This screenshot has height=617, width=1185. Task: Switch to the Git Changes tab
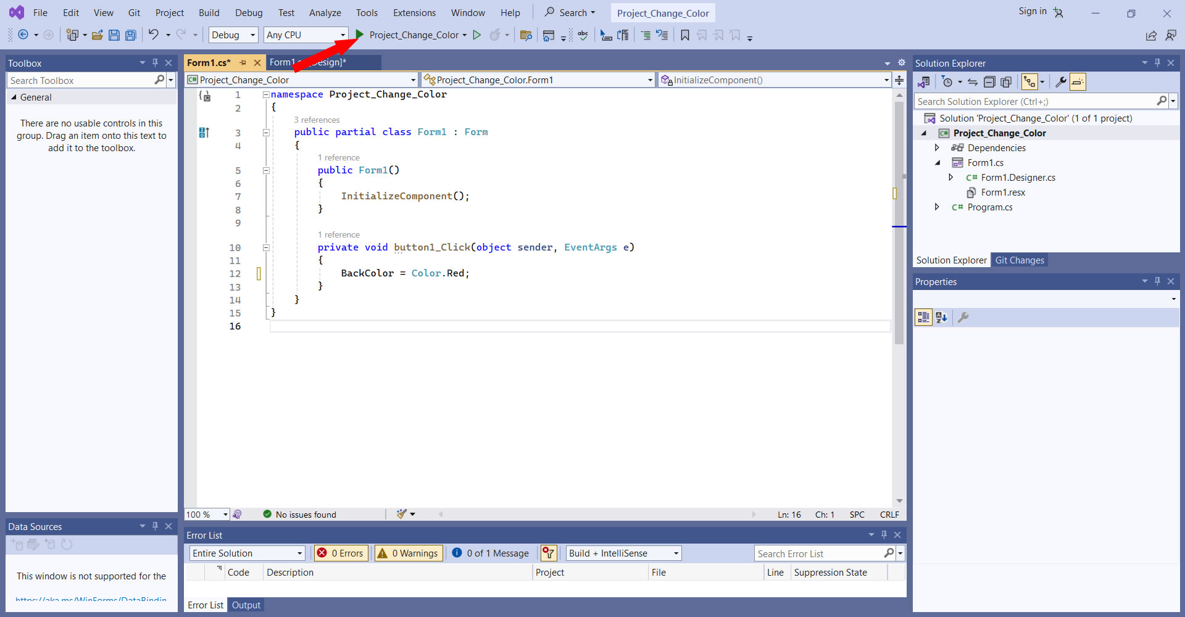[x=1019, y=260]
